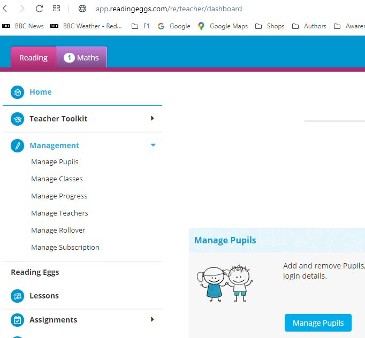Click the readingeggs.com address bar URL

click(169, 9)
